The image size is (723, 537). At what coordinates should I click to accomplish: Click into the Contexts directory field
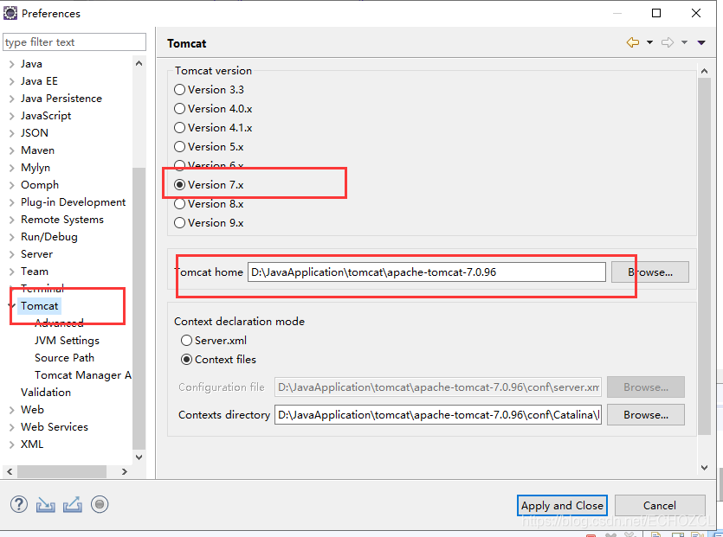(x=438, y=415)
